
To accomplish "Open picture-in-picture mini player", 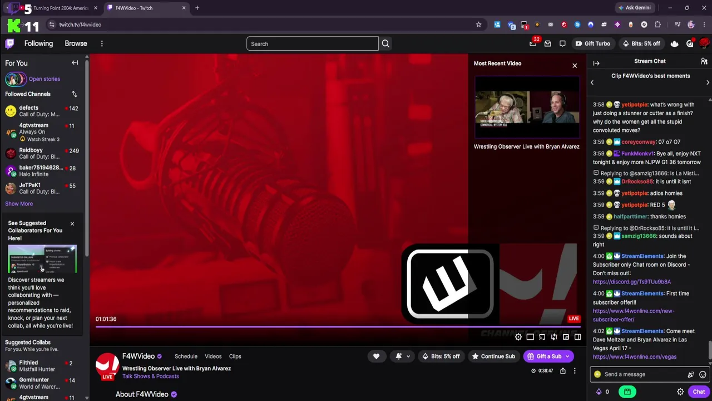I will coord(566,337).
